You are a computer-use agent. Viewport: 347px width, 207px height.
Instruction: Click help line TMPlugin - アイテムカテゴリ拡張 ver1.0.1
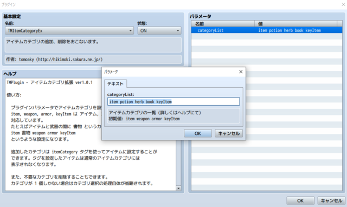point(49,82)
